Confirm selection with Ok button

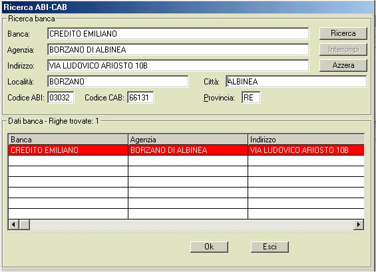click(x=209, y=247)
